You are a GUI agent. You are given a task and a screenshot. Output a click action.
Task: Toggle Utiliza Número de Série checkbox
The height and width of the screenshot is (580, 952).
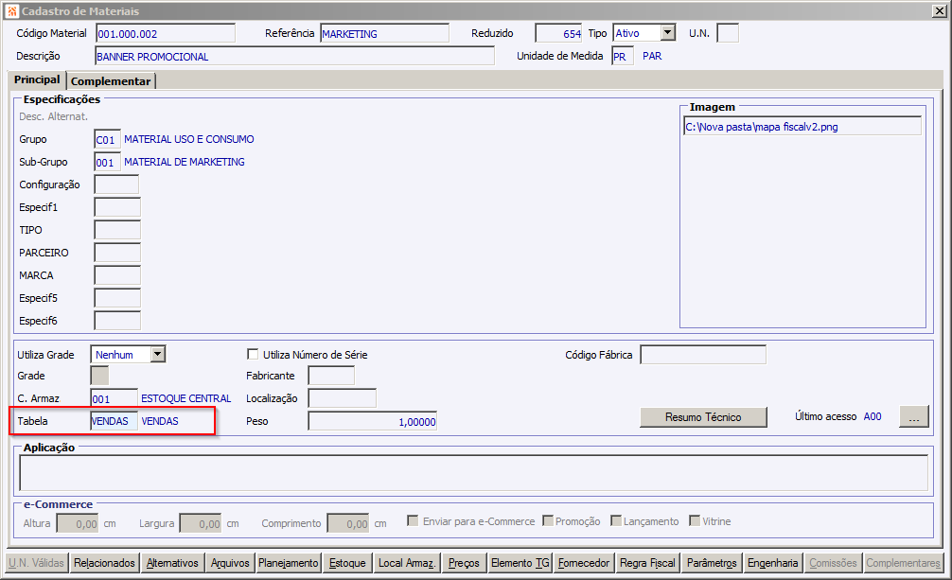[x=253, y=354]
